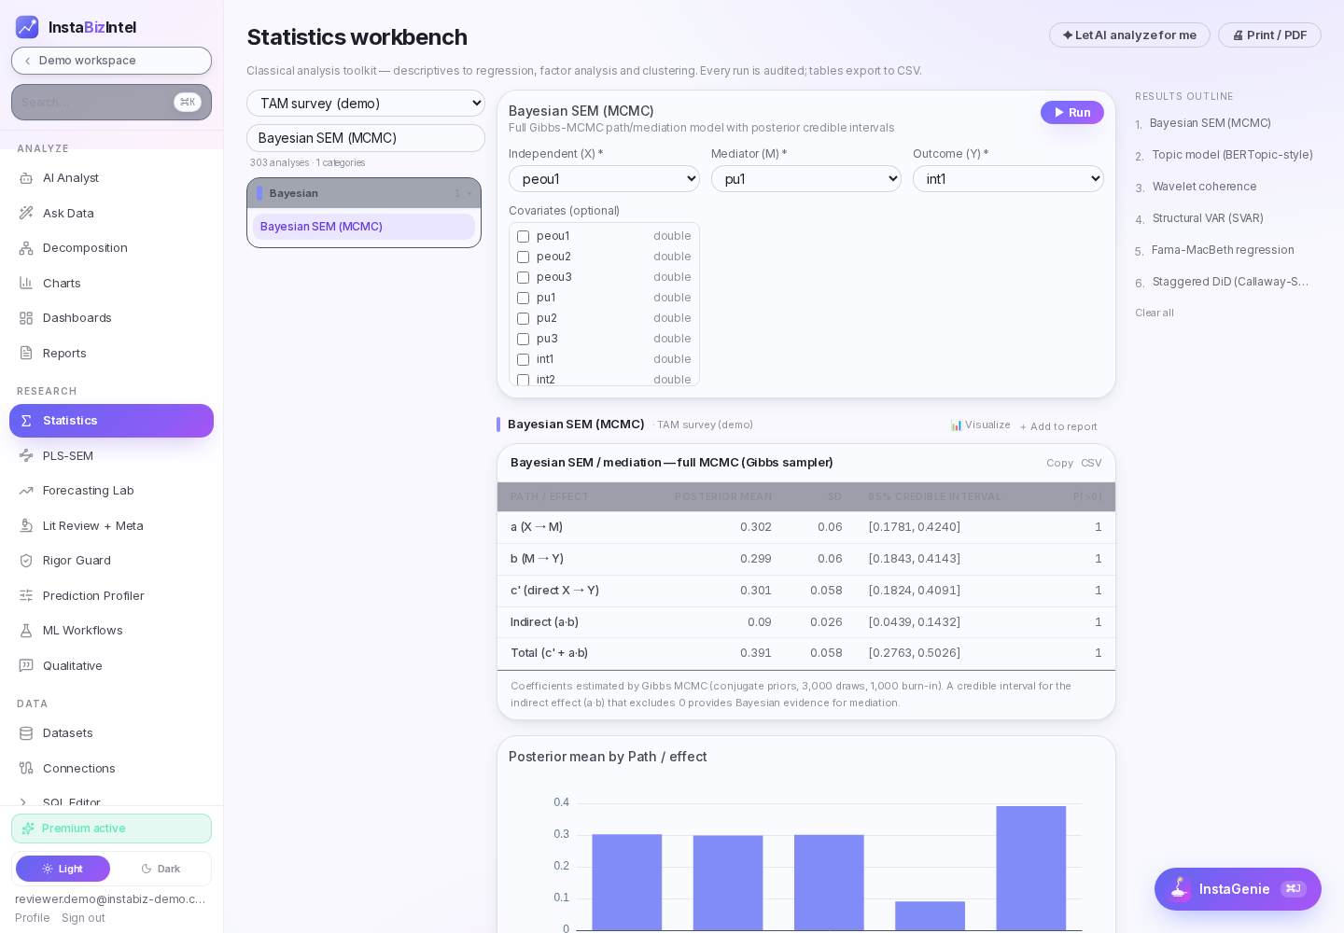The width and height of the screenshot is (1344, 933).
Task: Open the TAM survey (demo) dataset dropdown
Action: coord(366,104)
